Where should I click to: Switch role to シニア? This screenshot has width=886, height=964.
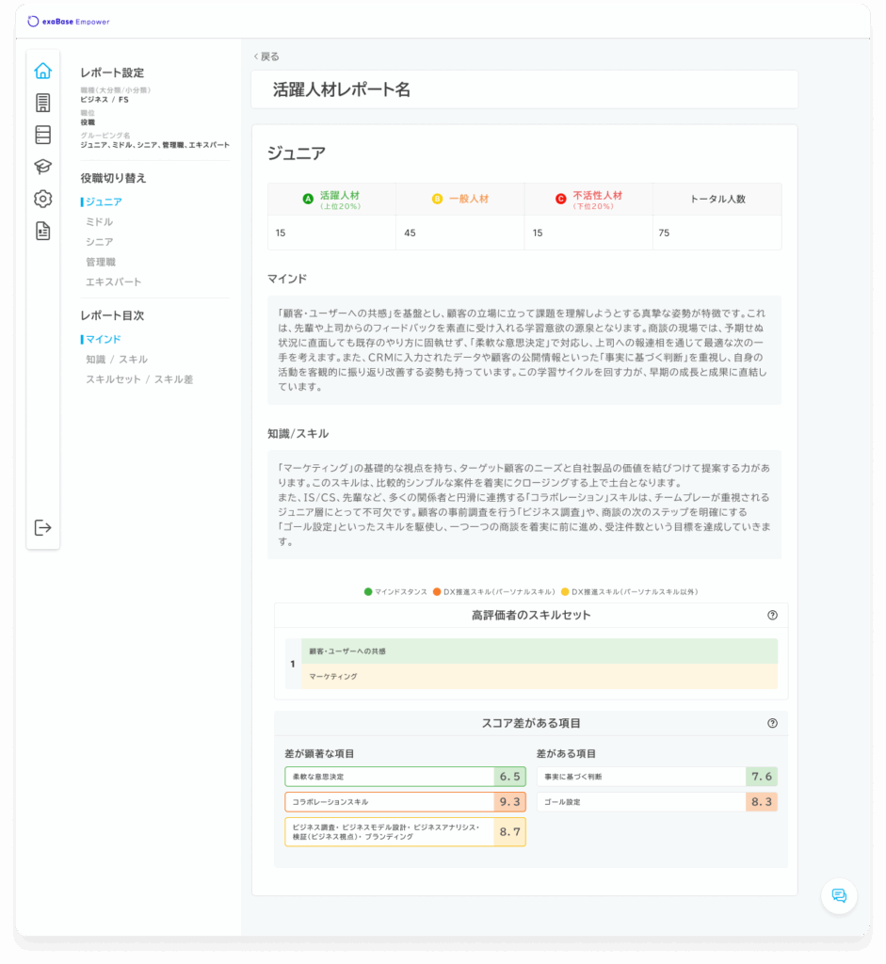100,242
